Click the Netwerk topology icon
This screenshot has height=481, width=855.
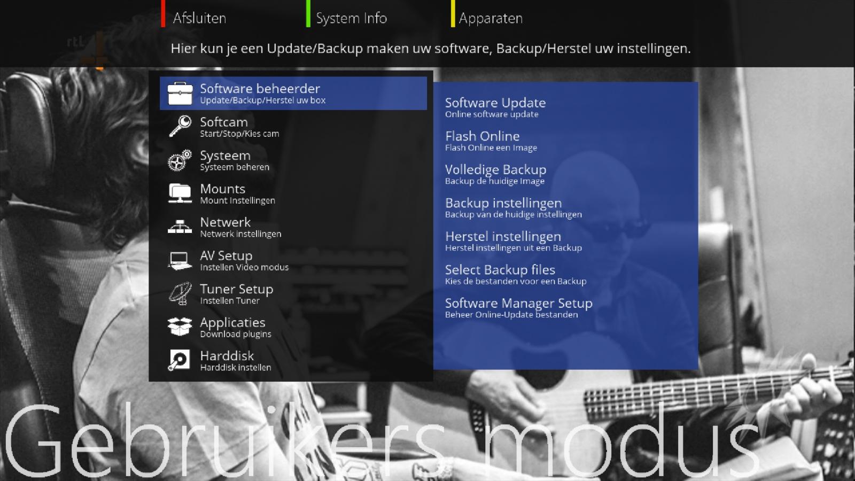pyautogui.click(x=180, y=227)
